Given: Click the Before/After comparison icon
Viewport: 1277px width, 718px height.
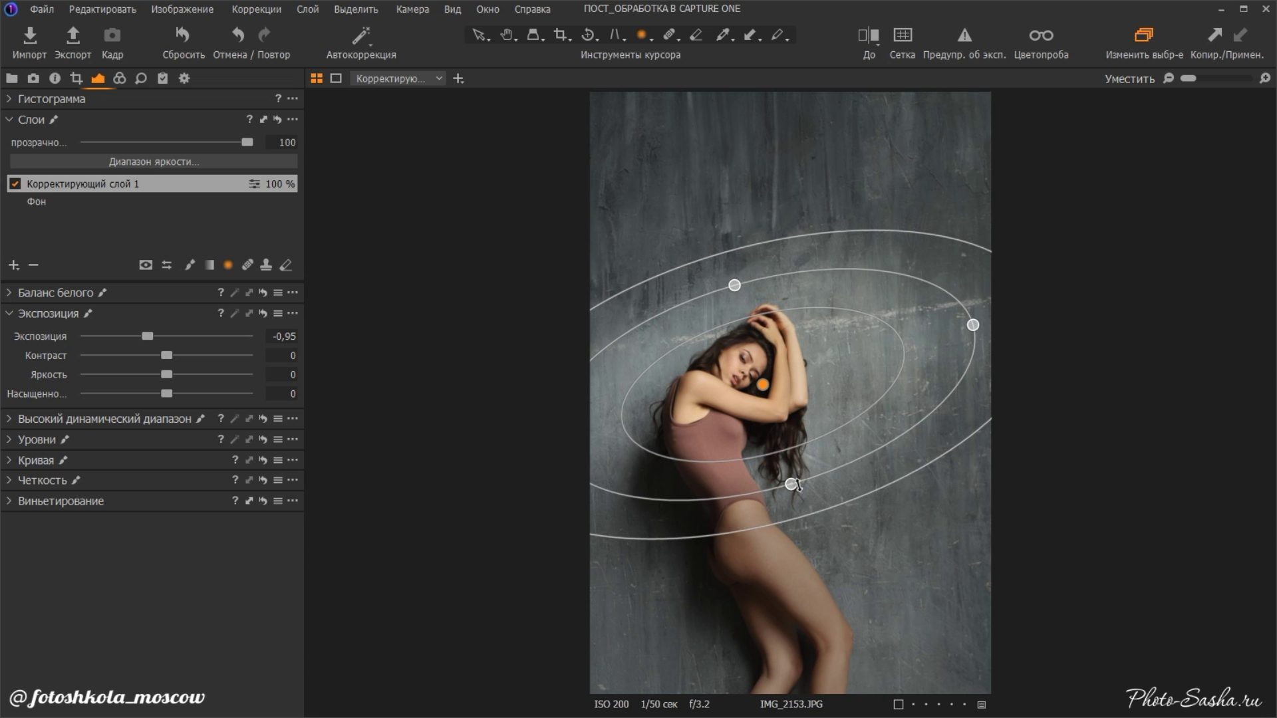Looking at the screenshot, I should pos(869,35).
